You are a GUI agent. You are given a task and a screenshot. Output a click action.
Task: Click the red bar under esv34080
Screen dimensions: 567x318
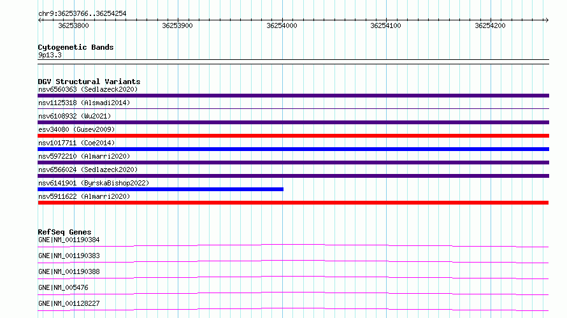click(x=293, y=136)
